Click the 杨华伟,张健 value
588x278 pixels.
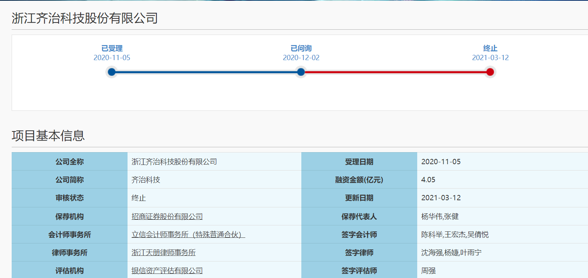click(440, 216)
